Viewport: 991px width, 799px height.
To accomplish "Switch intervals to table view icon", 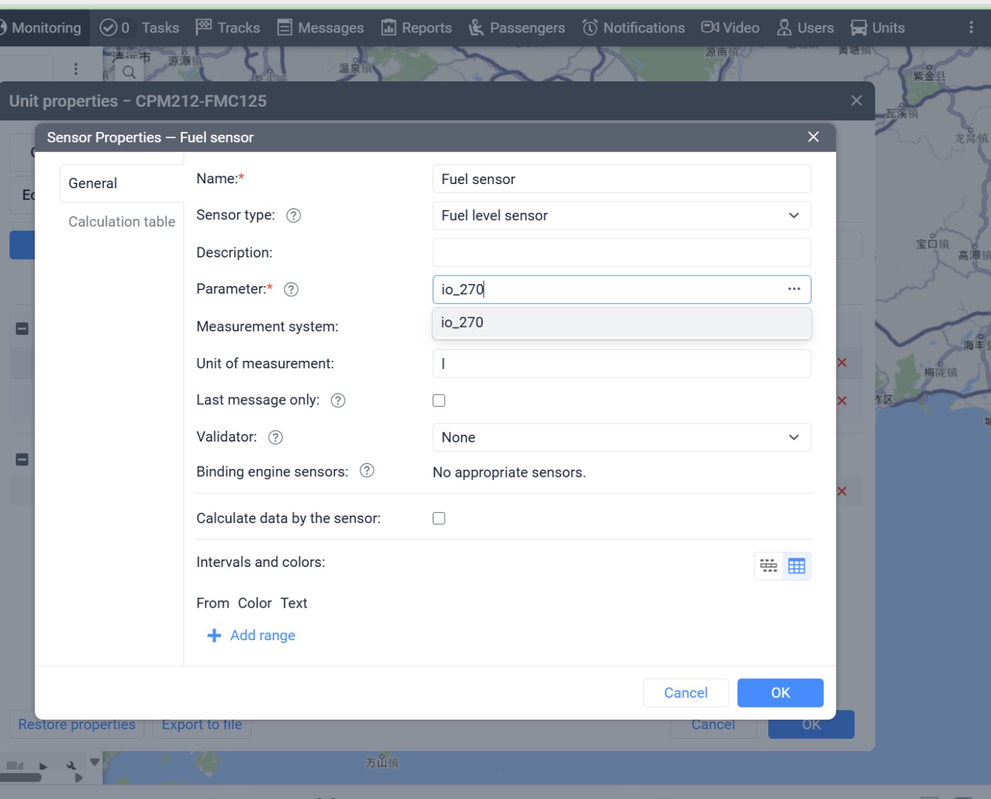I will 797,566.
